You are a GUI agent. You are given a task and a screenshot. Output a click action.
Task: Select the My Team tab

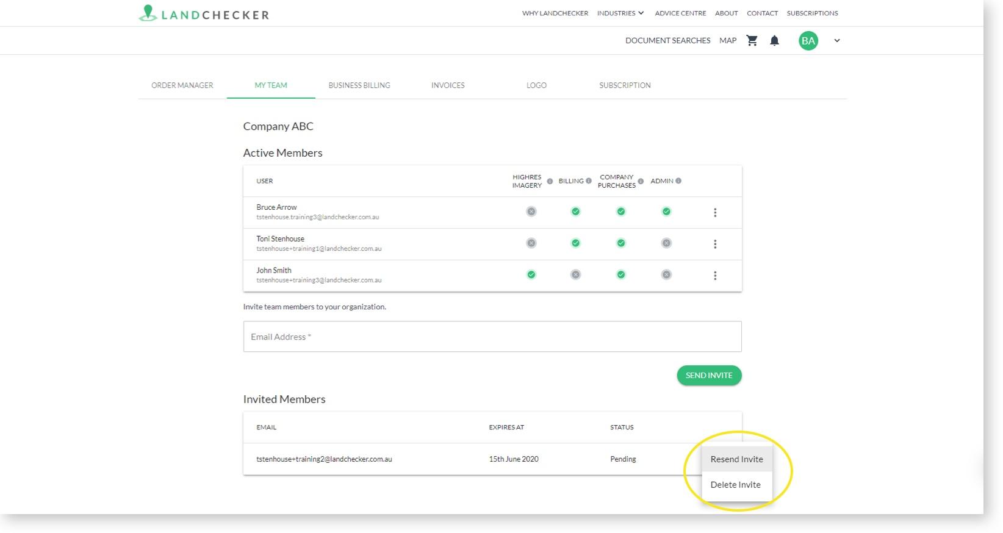[271, 85]
